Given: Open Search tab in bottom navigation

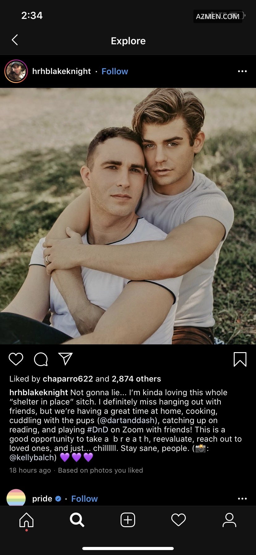Looking at the screenshot, I should tap(77, 520).
